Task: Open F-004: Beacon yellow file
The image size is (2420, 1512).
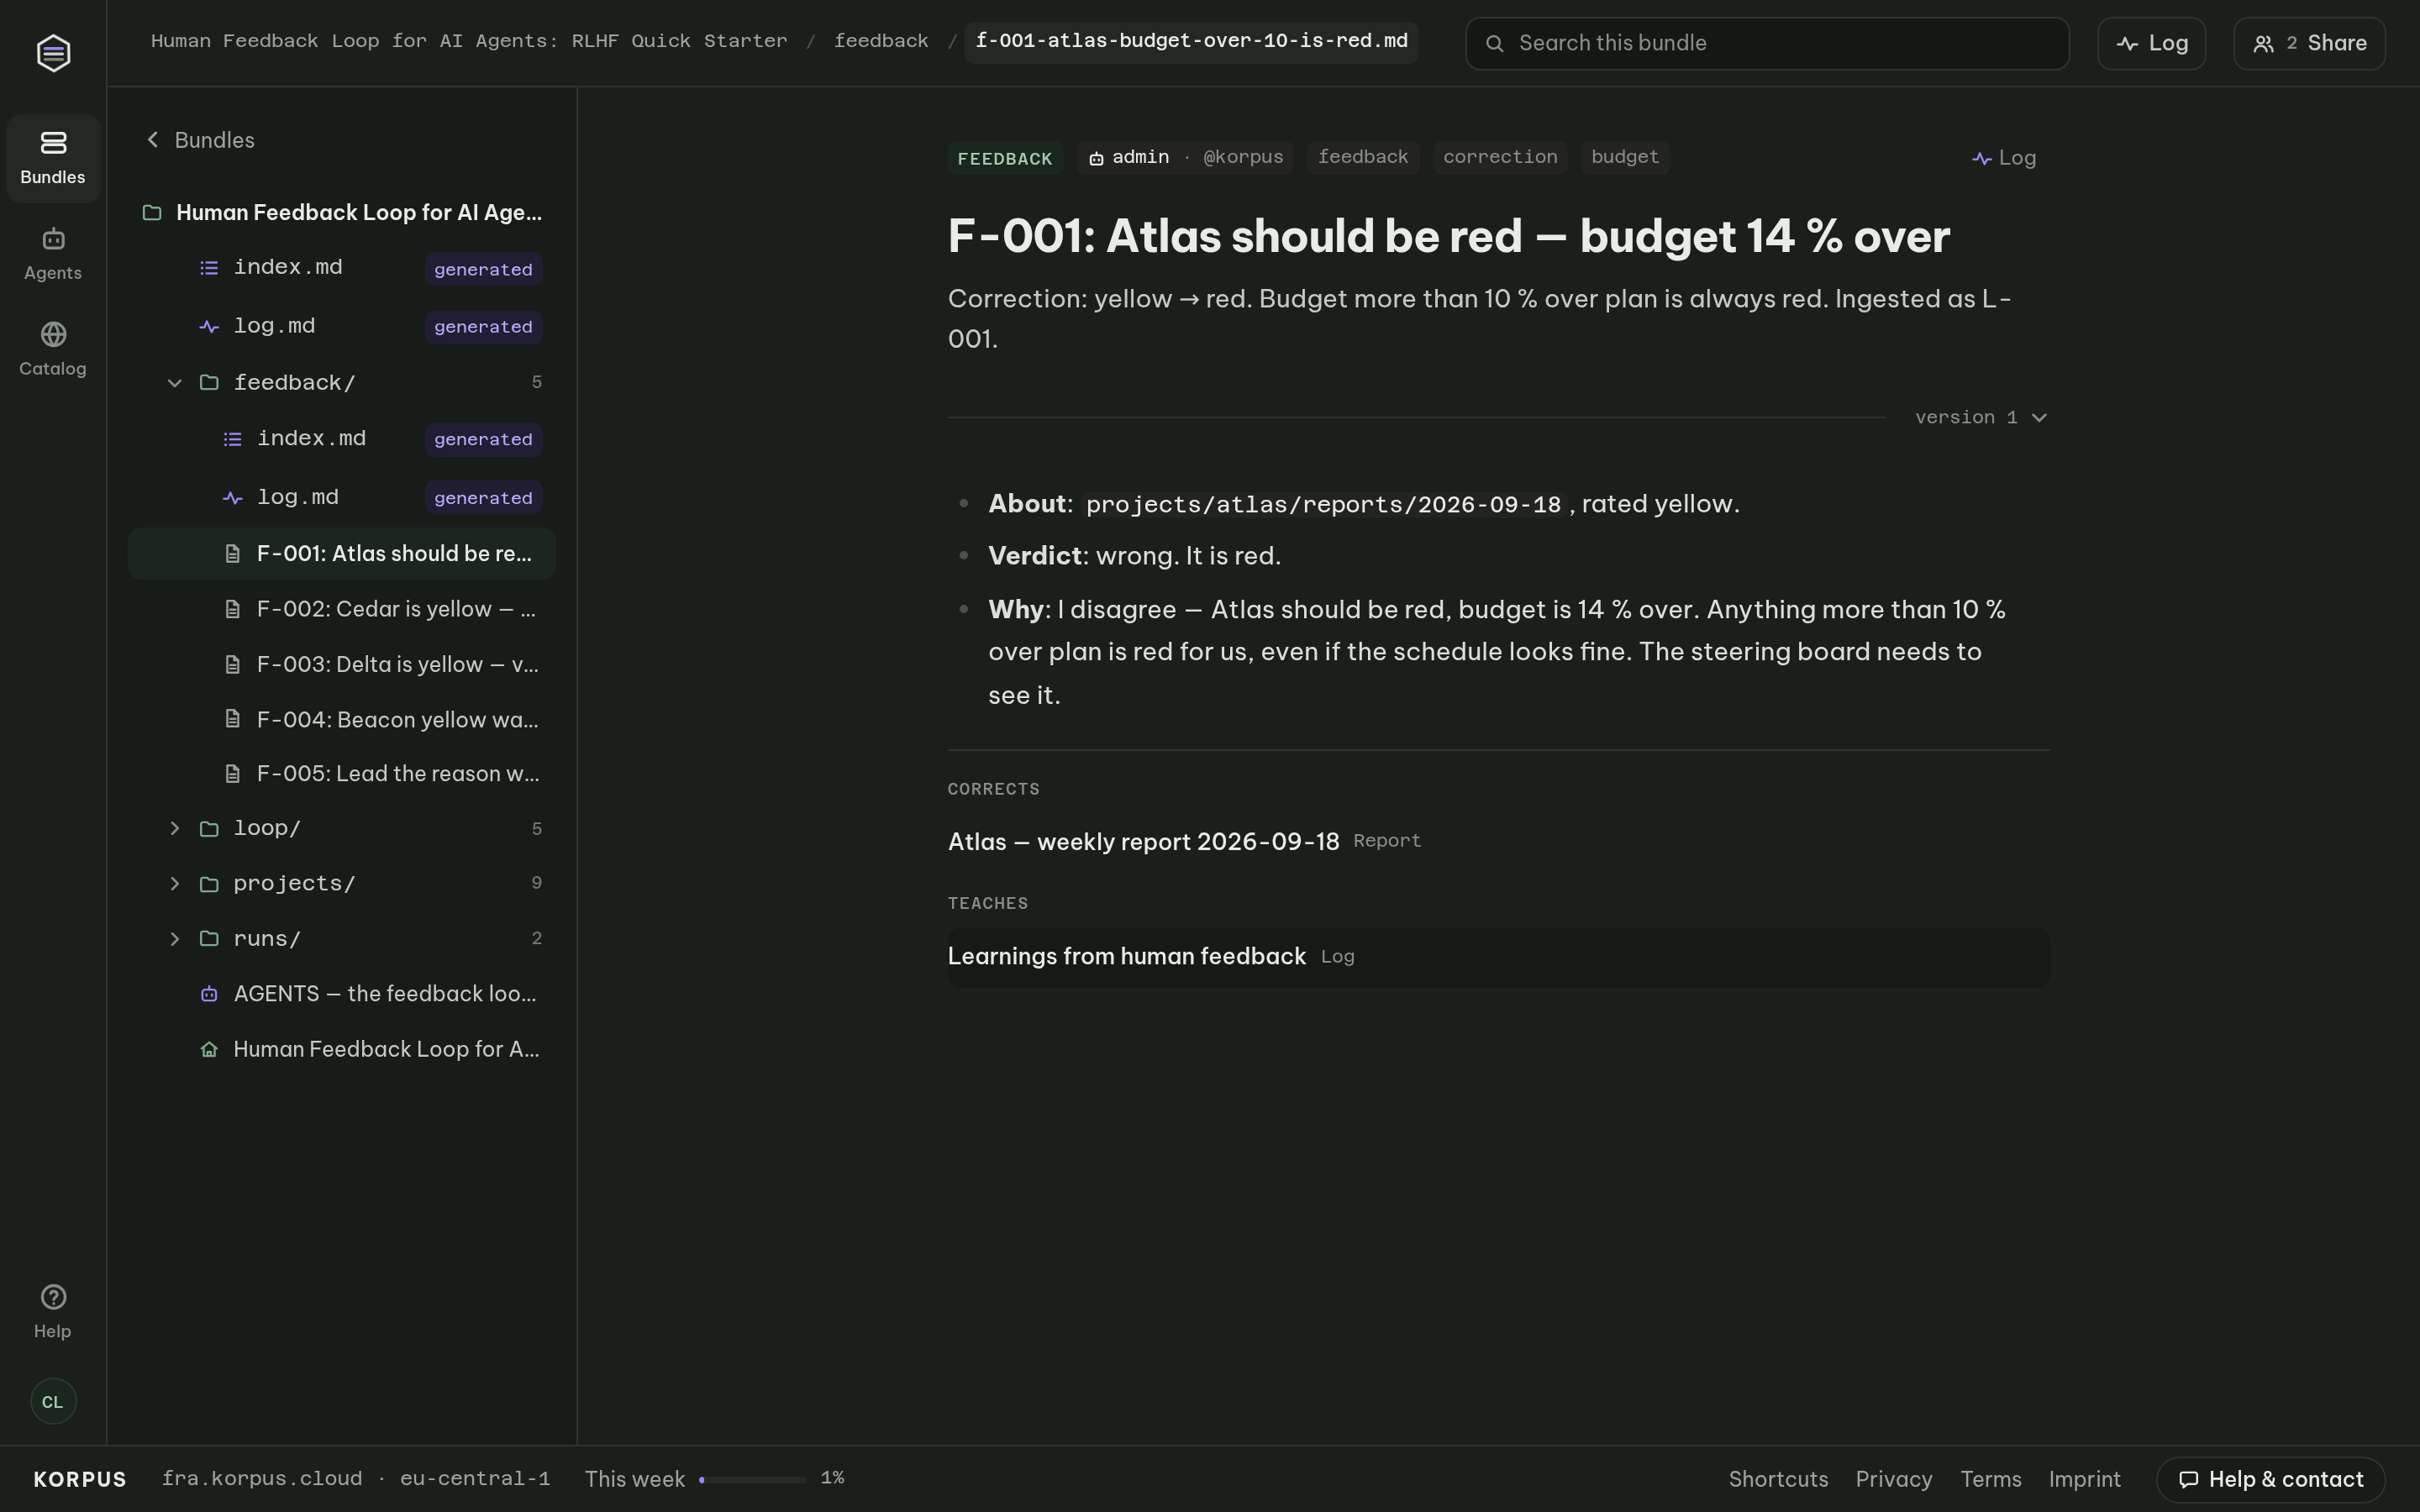Action: (x=342, y=719)
